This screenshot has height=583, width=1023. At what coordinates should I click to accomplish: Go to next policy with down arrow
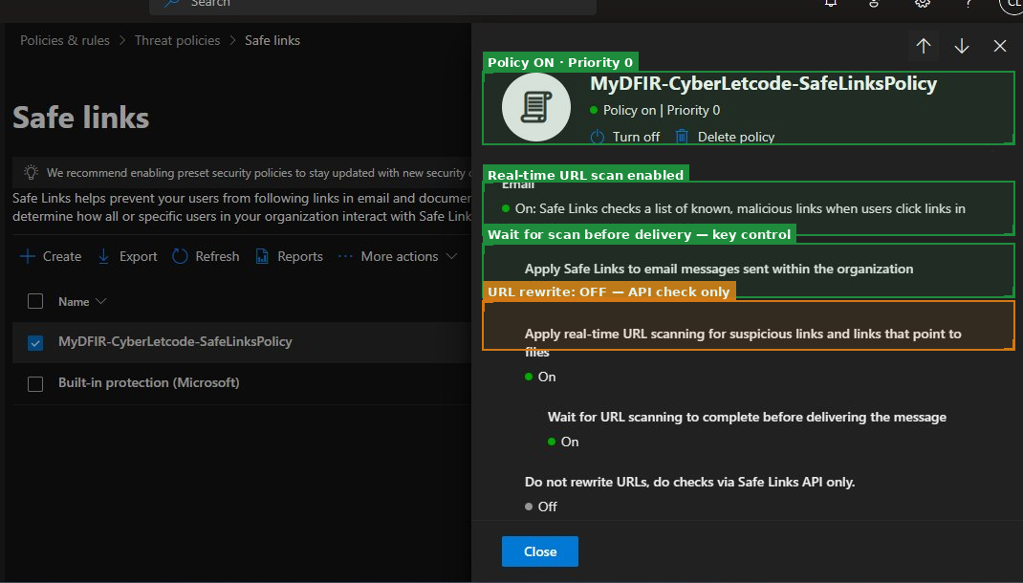pyautogui.click(x=962, y=46)
